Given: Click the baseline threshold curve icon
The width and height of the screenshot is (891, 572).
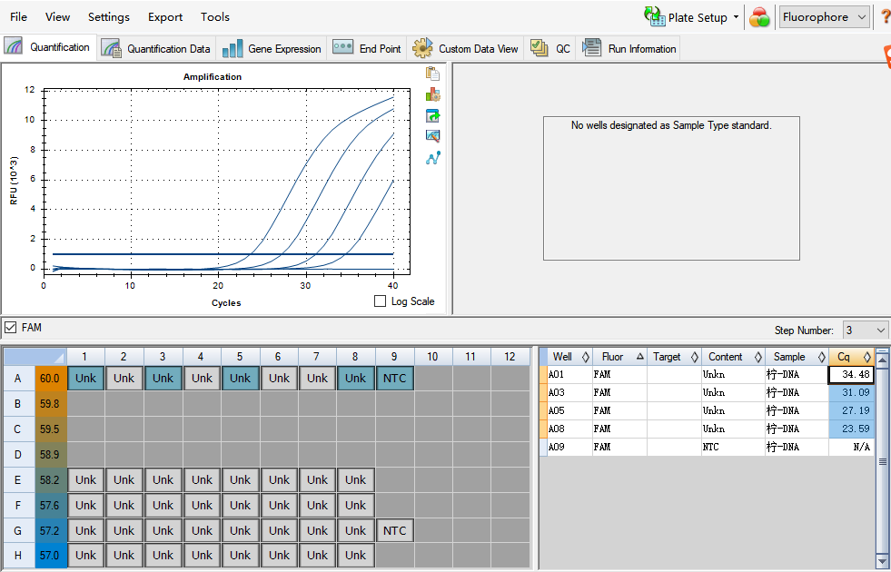Looking at the screenshot, I should point(433,159).
